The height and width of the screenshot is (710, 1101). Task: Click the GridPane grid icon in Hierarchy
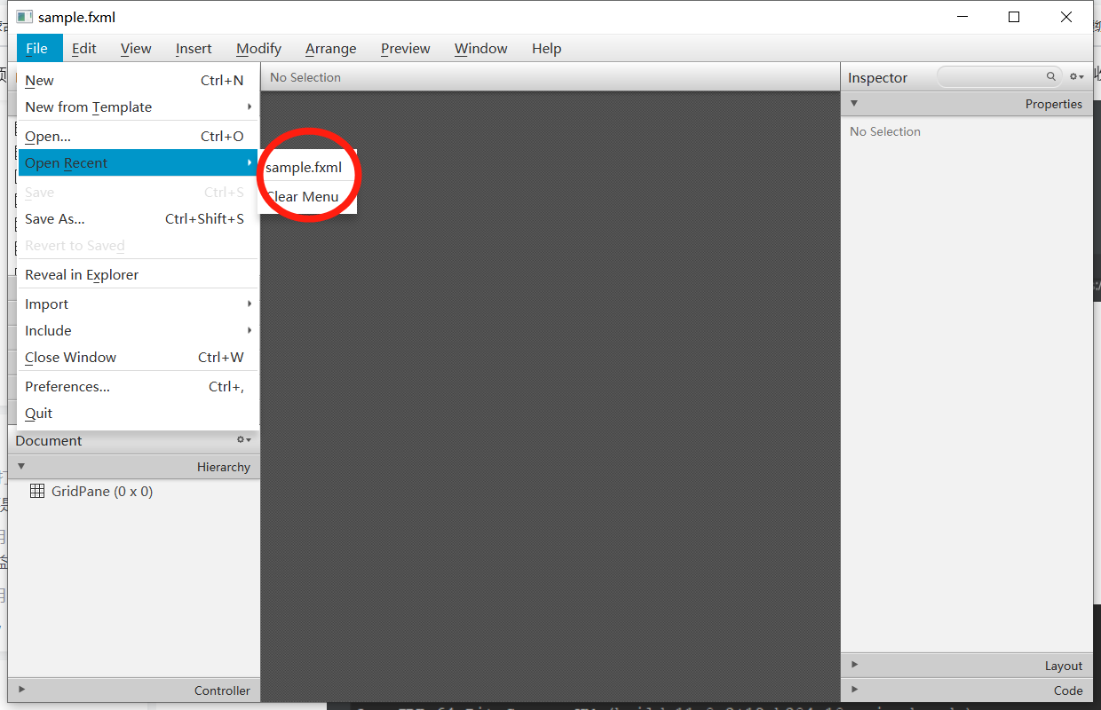coord(37,491)
